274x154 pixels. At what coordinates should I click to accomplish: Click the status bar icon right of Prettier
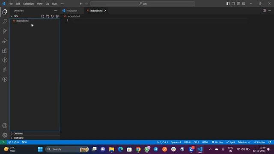[x=270, y=142]
